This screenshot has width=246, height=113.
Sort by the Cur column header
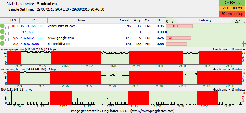point(147,20)
